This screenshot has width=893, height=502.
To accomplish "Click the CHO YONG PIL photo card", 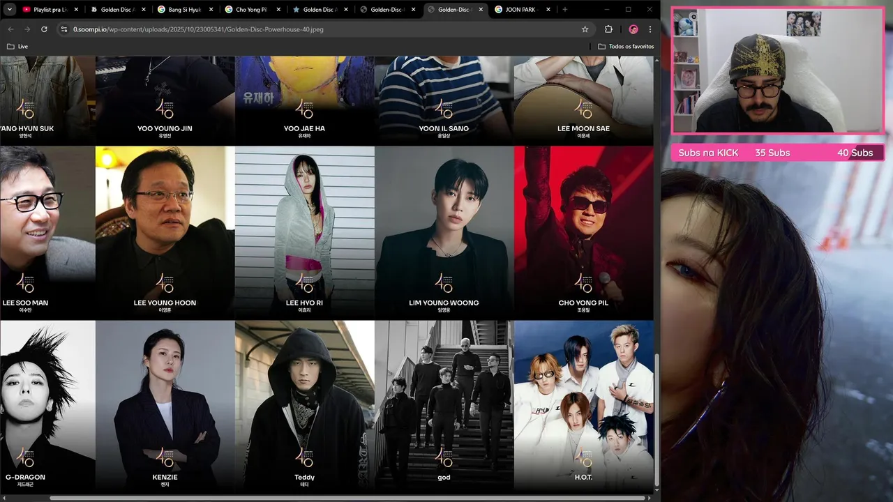I will pyautogui.click(x=583, y=233).
